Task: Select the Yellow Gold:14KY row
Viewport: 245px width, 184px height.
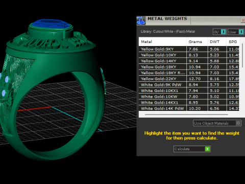Action: pyautogui.click(x=189, y=61)
